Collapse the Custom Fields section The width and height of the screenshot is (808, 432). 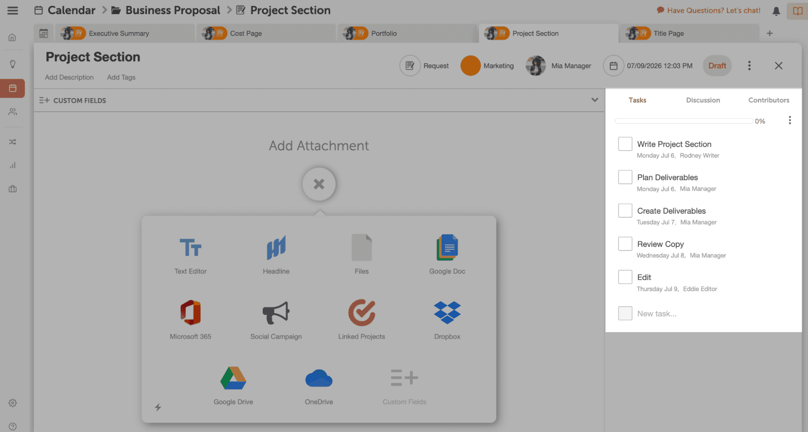(x=594, y=100)
